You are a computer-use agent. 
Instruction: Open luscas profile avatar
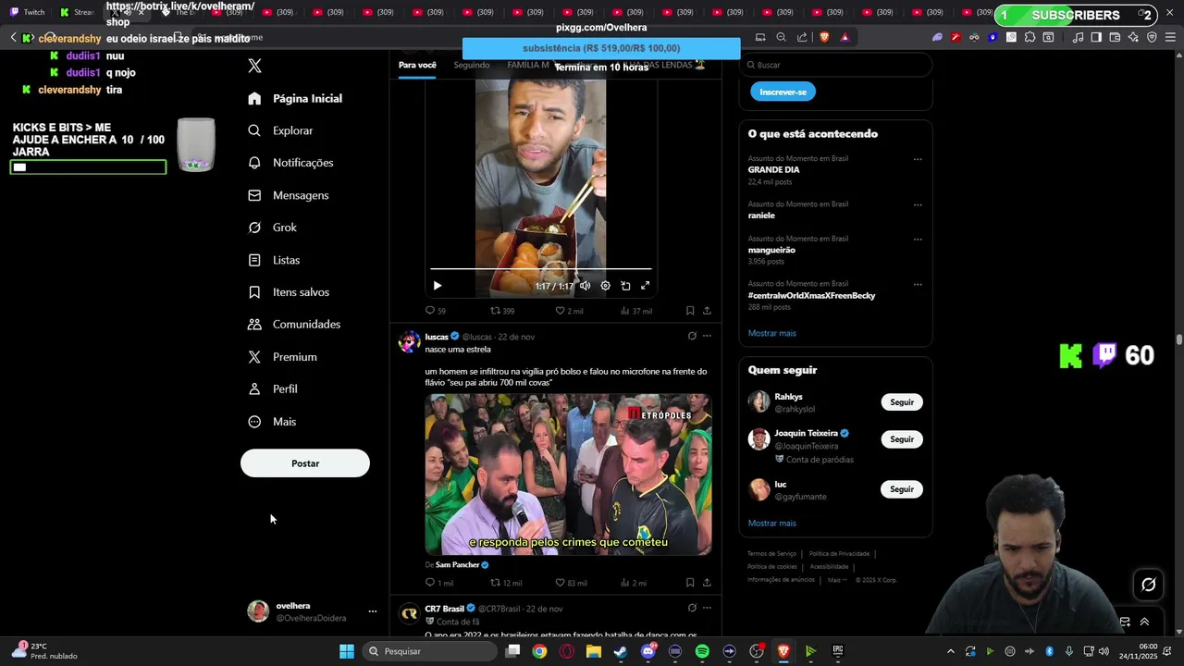click(x=409, y=342)
